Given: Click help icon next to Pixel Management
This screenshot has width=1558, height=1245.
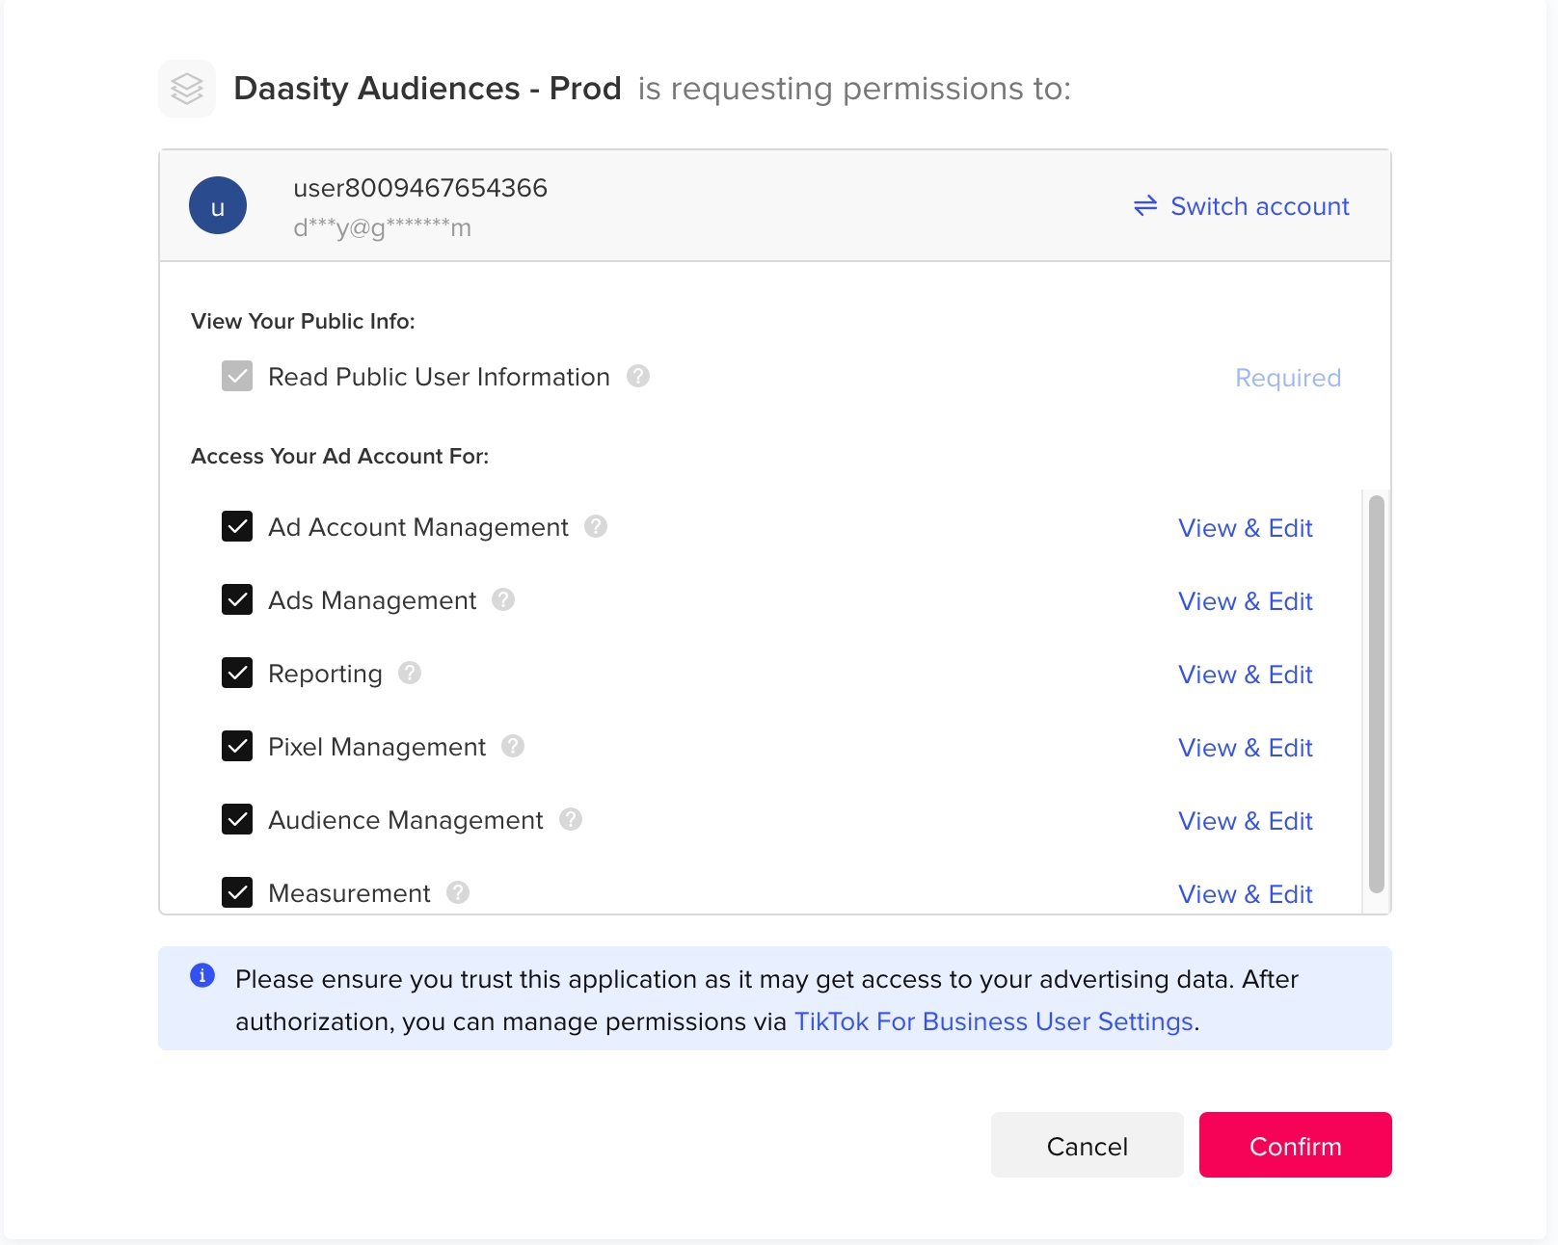Looking at the screenshot, I should pyautogui.click(x=513, y=746).
